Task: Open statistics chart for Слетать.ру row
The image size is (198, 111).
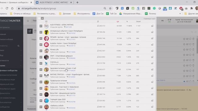Action: pyautogui.click(x=152, y=63)
